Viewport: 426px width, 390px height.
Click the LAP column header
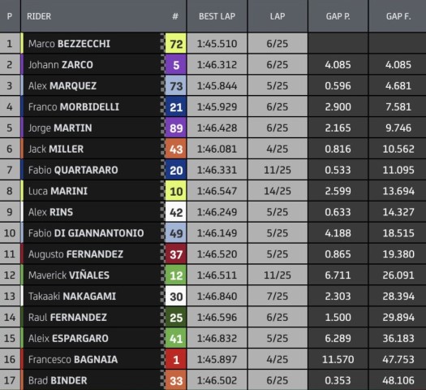278,16
